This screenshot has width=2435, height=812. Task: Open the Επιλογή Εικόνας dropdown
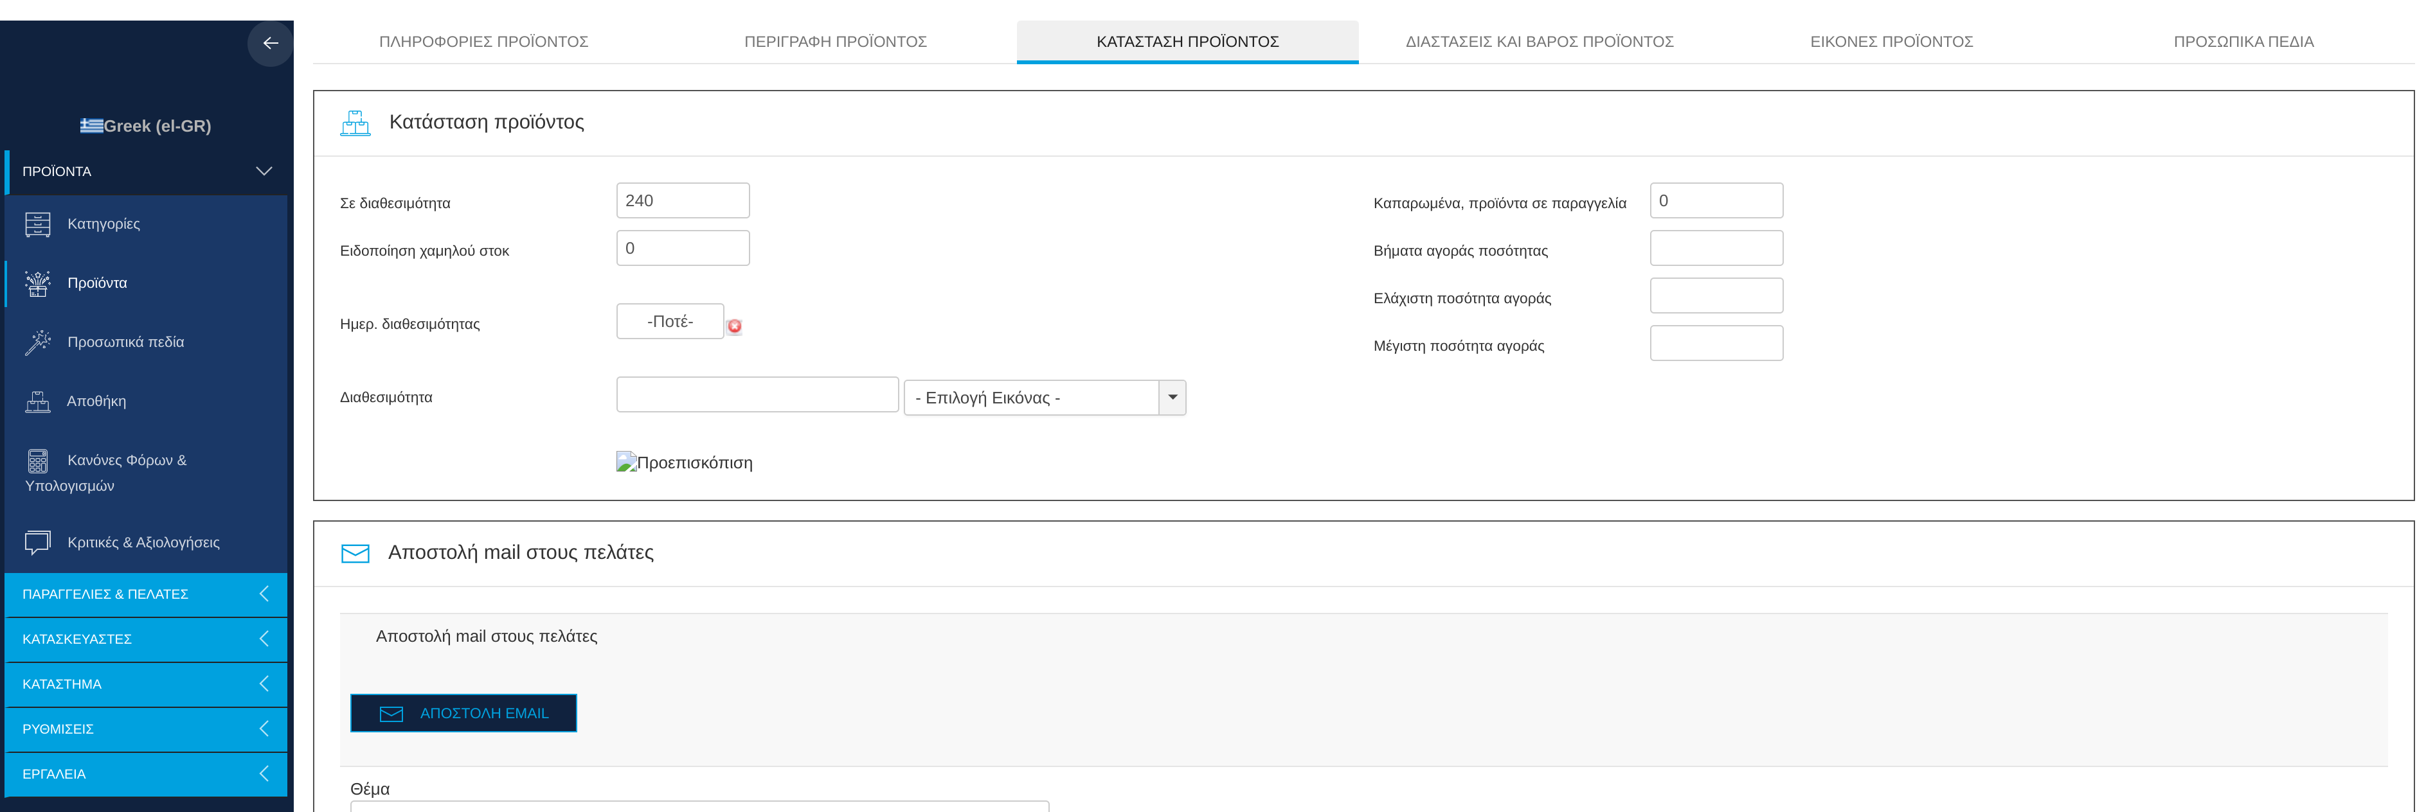click(1045, 398)
